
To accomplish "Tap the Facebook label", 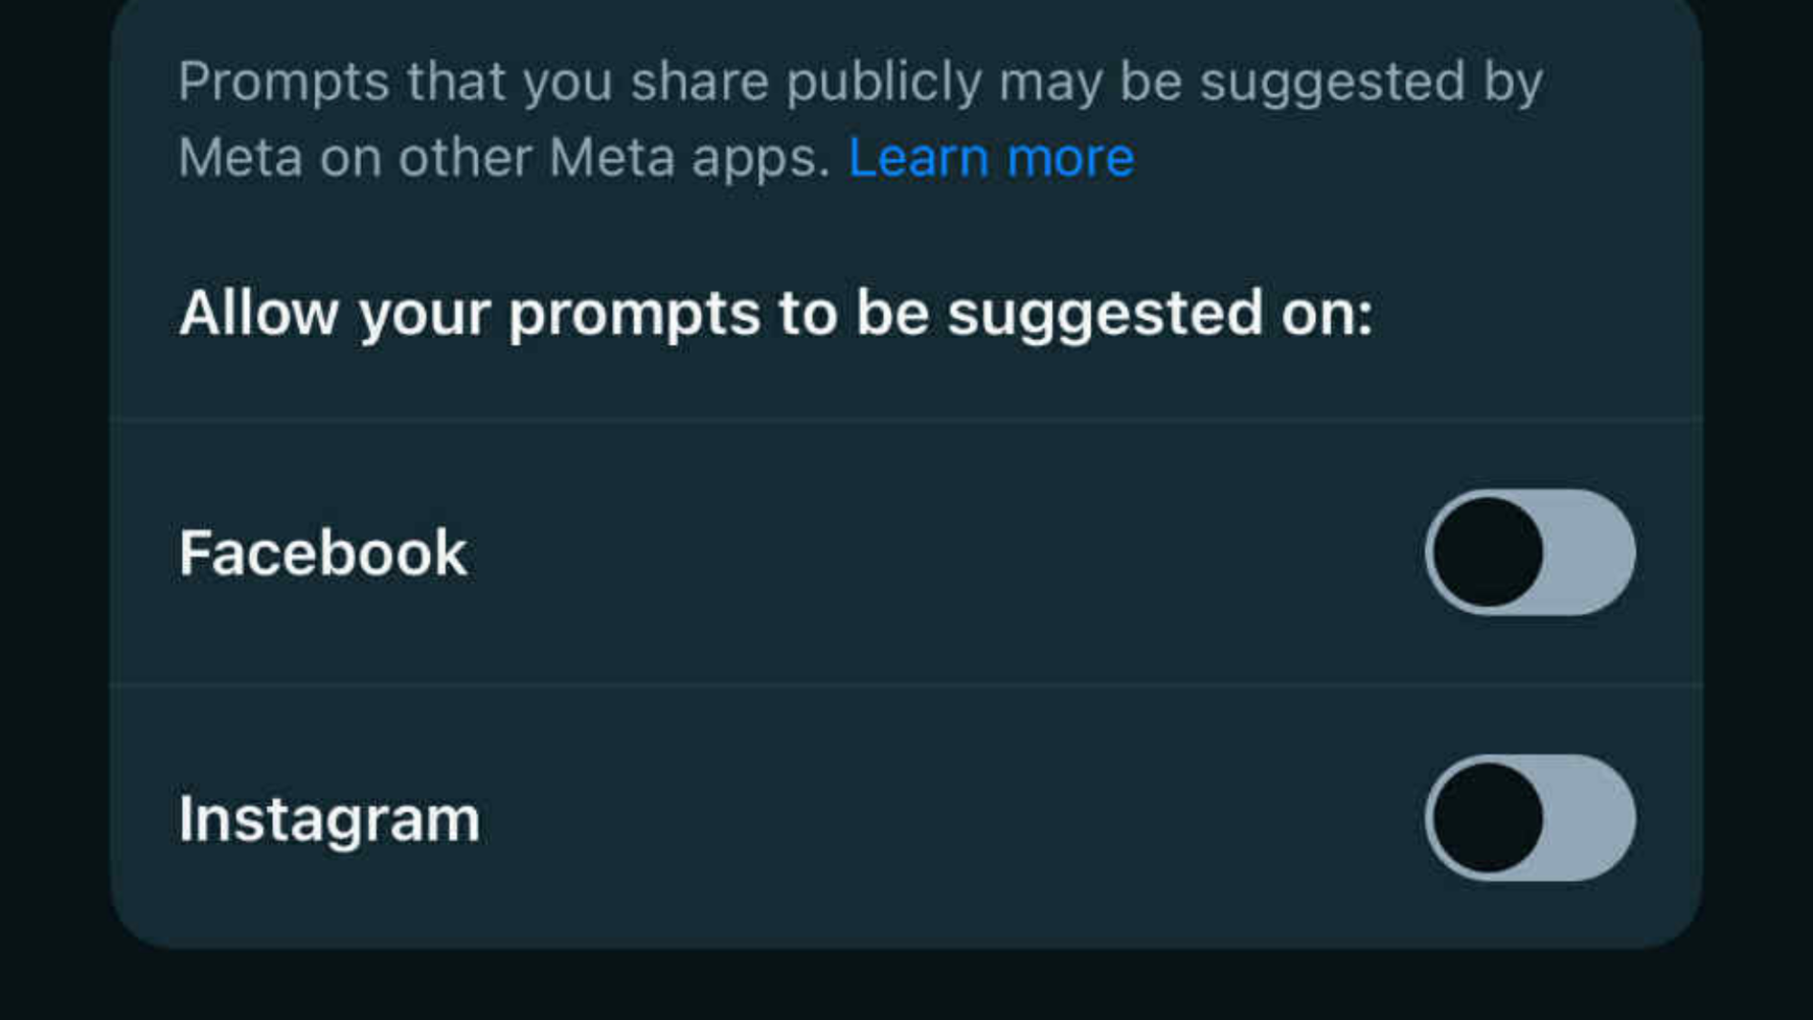I will pos(324,551).
